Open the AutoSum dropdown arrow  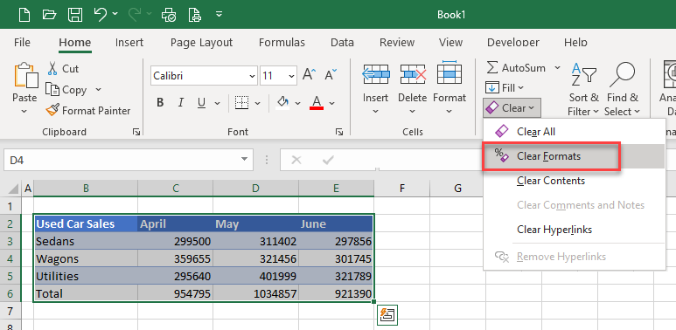tap(557, 68)
